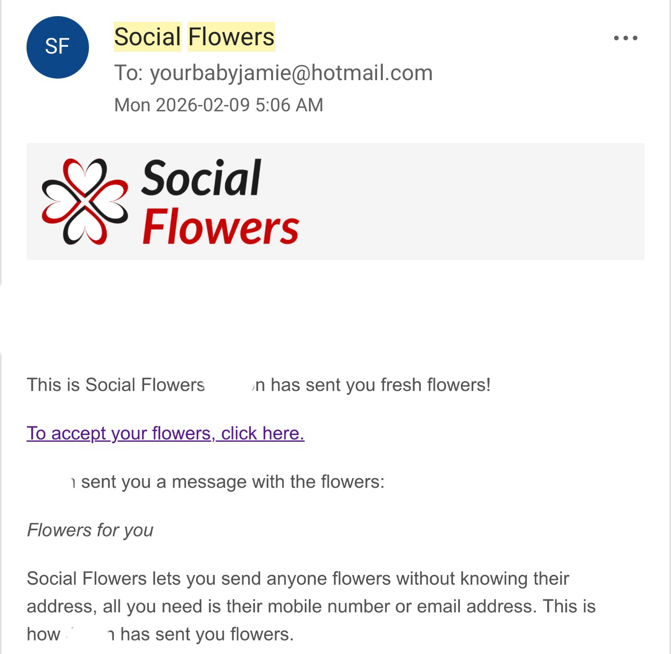Open the "To accept your flowers, click here." link
This screenshot has width=671, height=654.
click(165, 433)
